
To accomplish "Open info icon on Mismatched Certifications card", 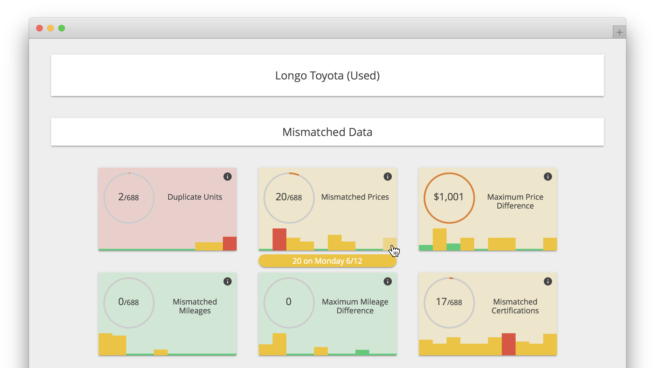I will tap(548, 281).
